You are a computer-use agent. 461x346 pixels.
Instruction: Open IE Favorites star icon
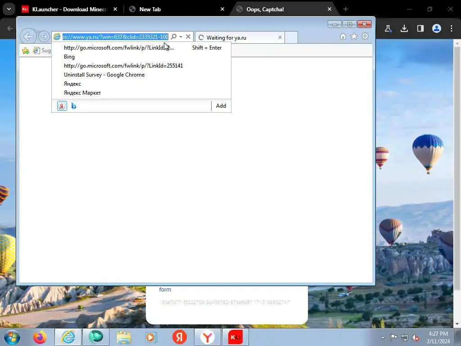[354, 36]
